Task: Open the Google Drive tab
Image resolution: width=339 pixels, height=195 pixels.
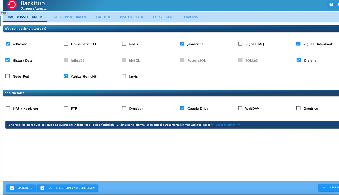Action: [164, 17]
